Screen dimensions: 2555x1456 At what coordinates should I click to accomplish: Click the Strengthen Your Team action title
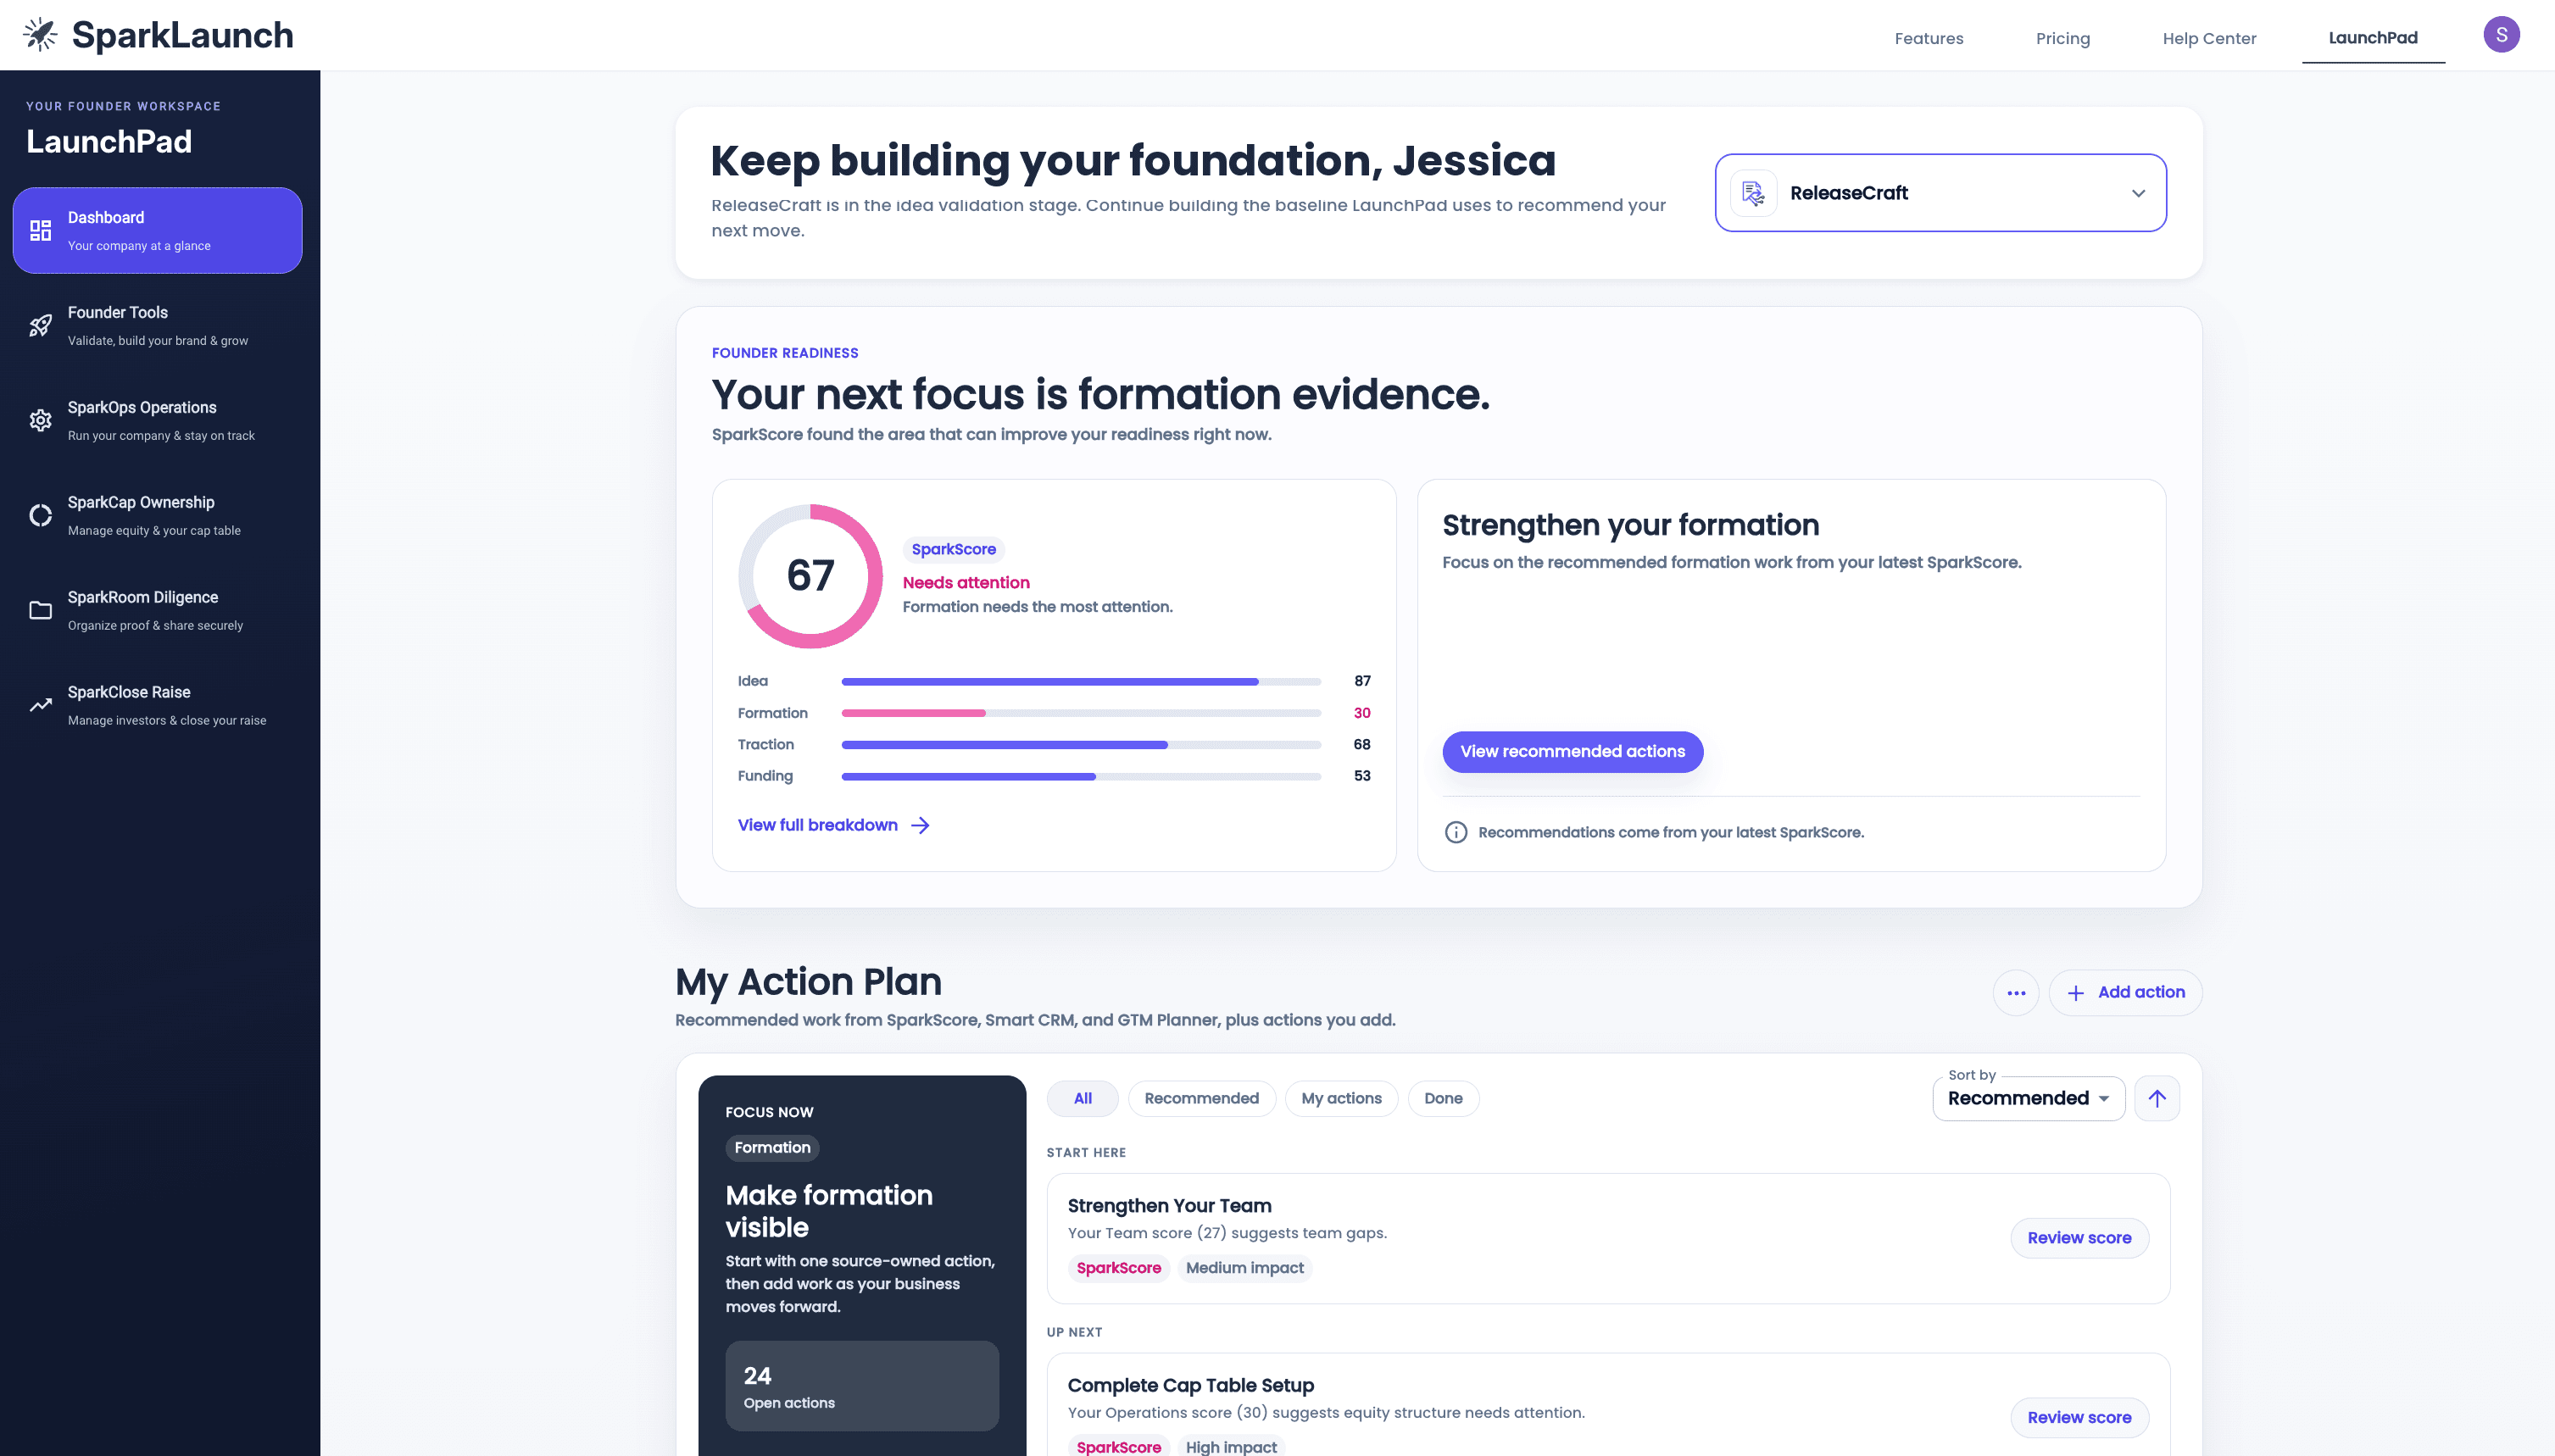click(x=1169, y=1206)
